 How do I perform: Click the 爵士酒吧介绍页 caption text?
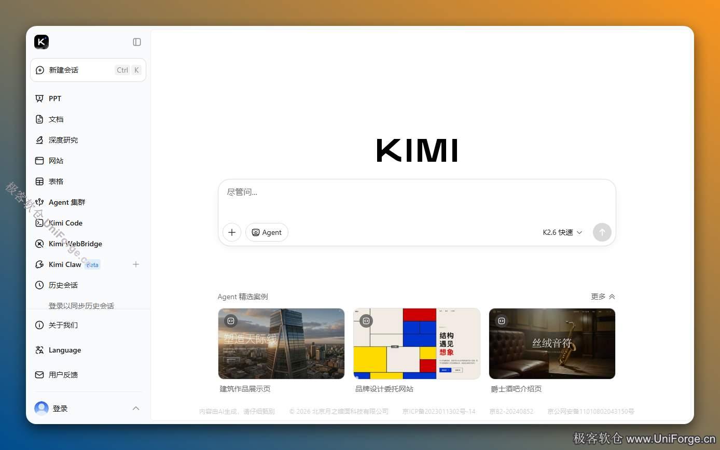(x=516, y=389)
